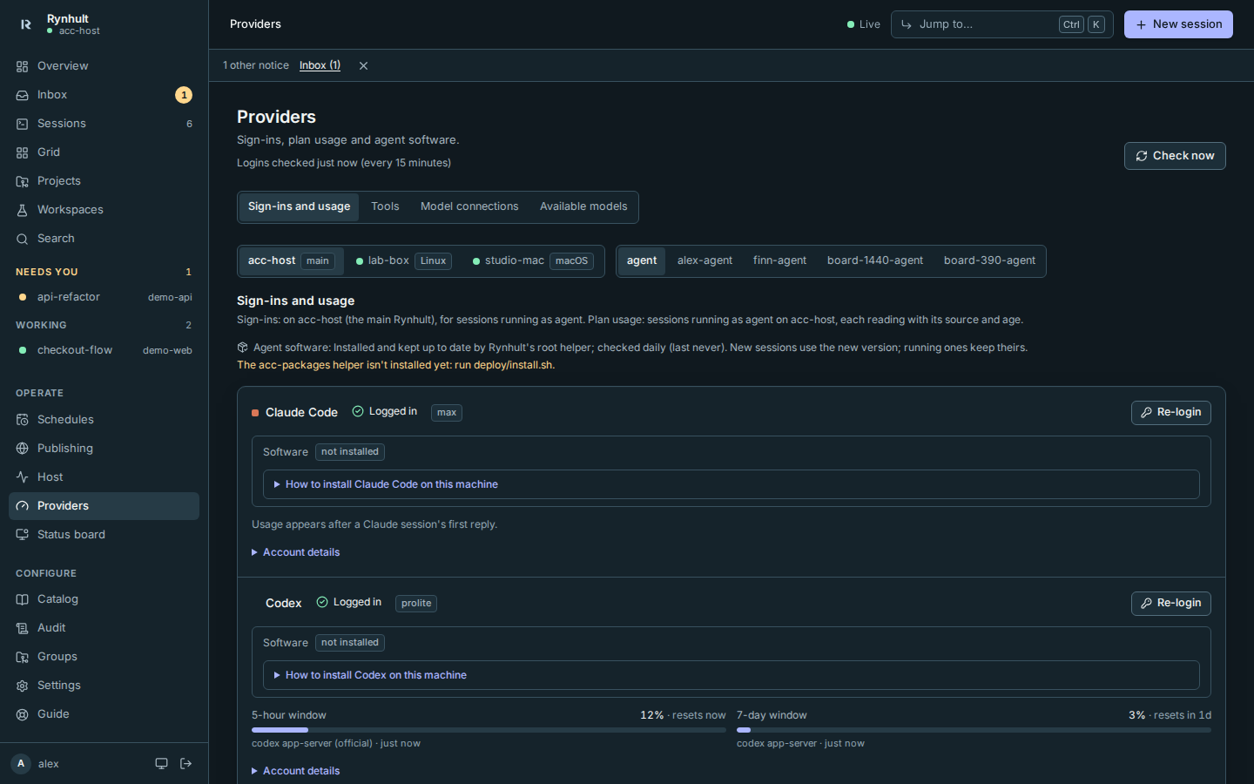Open the Guide help icon

(x=22, y=714)
